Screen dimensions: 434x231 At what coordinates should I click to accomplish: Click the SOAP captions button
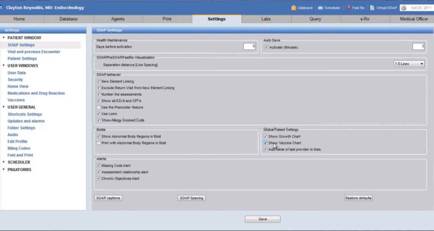pyautogui.click(x=108, y=198)
